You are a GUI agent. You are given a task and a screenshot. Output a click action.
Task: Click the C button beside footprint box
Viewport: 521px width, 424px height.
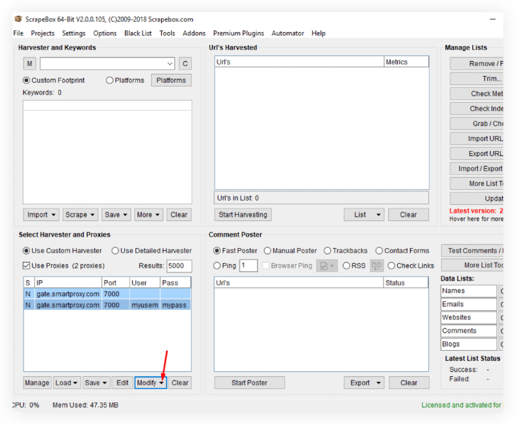point(185,64)
